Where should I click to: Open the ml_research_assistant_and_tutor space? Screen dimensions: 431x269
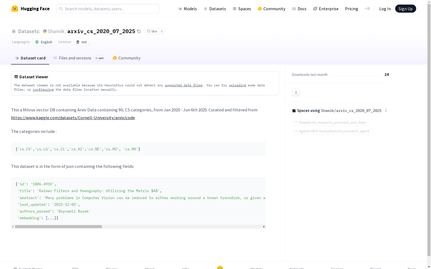330,122
